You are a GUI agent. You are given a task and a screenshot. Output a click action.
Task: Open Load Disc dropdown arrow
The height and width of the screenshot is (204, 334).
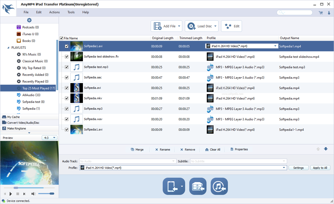215,26
